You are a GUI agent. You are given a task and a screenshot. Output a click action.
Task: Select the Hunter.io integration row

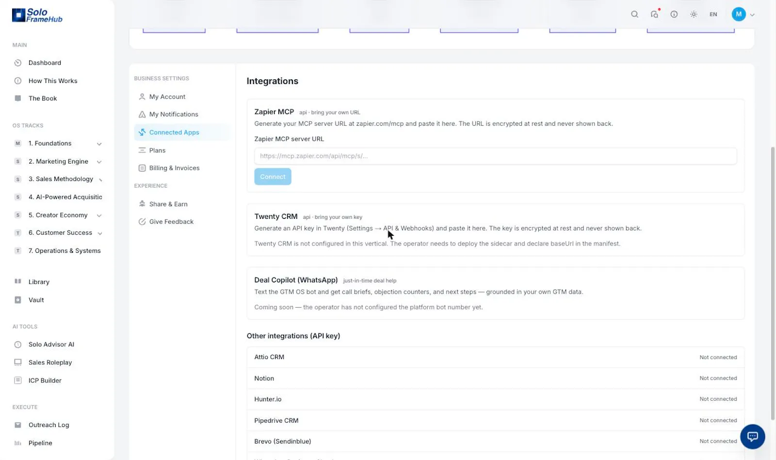tap(495, 399)
